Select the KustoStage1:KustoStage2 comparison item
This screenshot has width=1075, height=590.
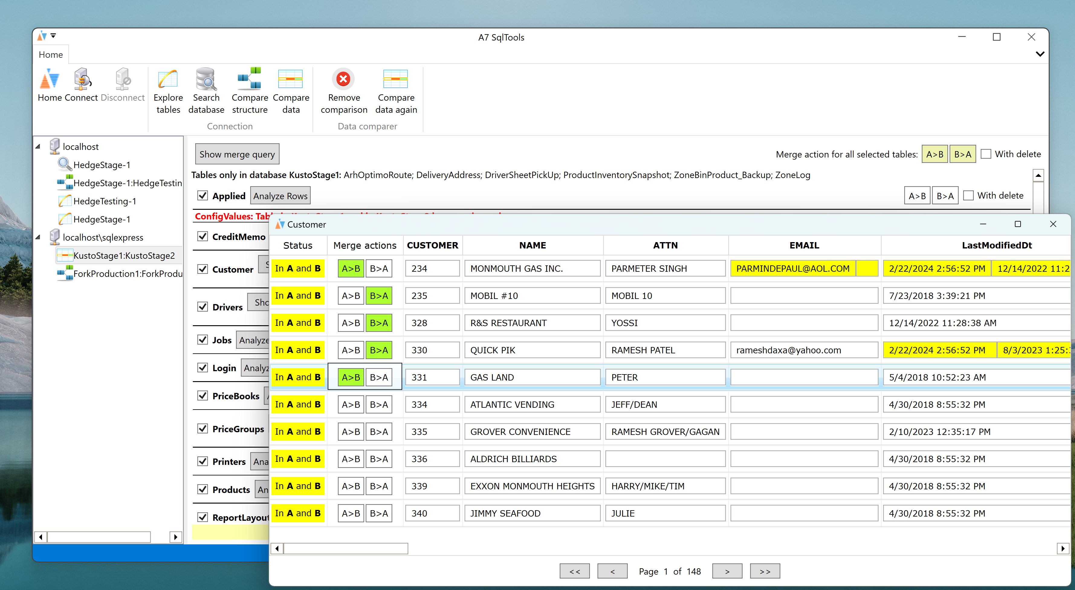point(124,255)
